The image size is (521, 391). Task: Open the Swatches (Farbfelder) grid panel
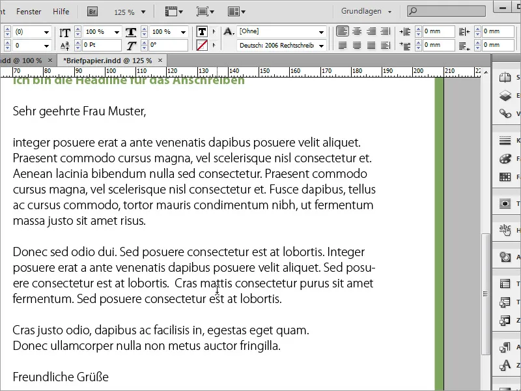(505, 177)
